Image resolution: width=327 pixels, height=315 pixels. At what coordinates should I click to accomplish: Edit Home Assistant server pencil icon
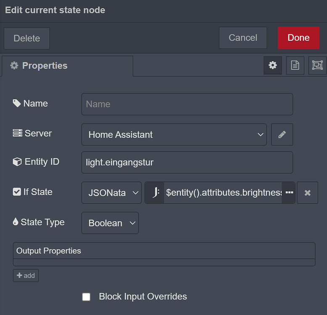[x=282, y=134]
